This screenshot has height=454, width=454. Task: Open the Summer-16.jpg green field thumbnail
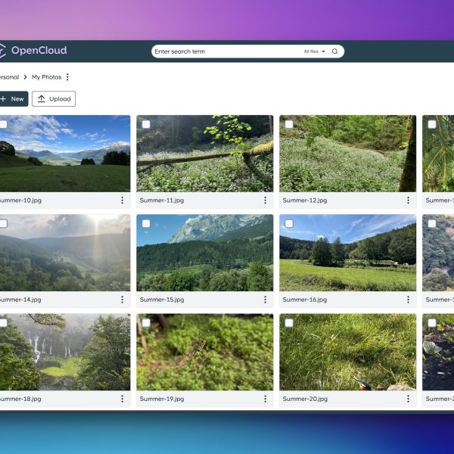[x=348, y=253]
